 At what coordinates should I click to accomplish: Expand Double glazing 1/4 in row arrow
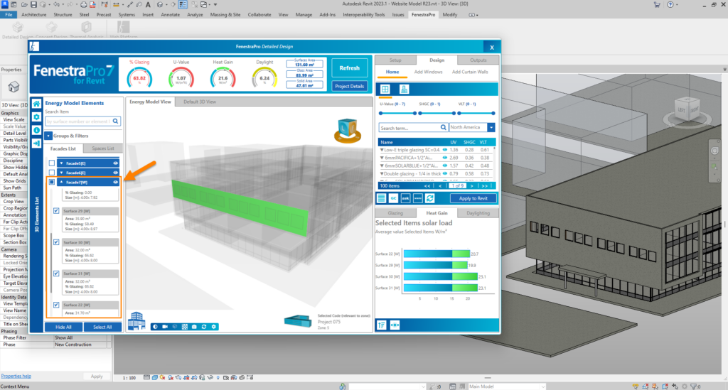(382, 173)
